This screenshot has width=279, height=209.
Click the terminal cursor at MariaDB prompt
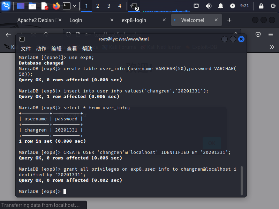click(x=65, y=191)
